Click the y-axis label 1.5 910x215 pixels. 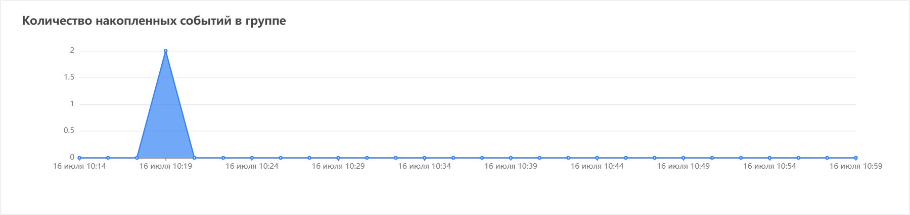click(x=69, y=78)
